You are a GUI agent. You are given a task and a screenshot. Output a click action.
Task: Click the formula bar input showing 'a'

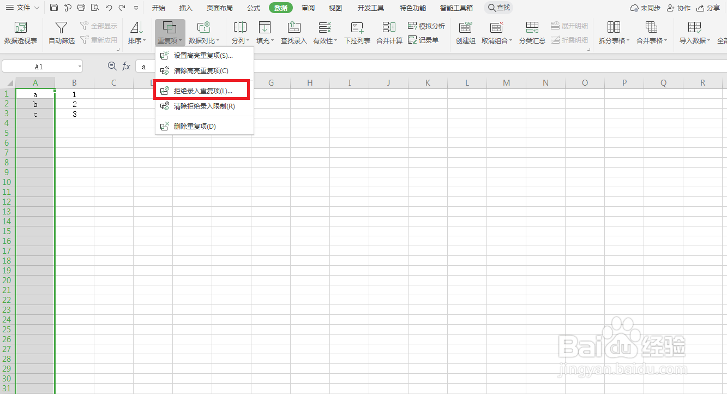[431, 67]
